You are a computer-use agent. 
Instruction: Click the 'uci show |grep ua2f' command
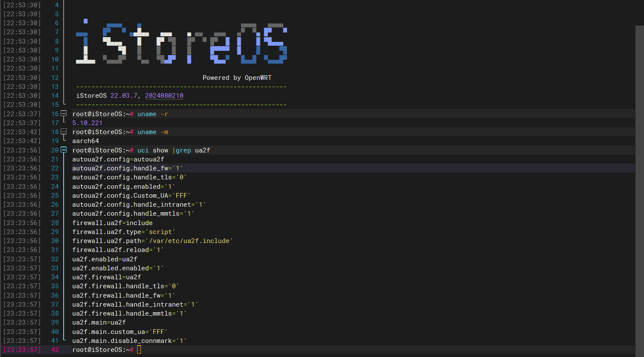pyautogui.click(x=173, y=150)
